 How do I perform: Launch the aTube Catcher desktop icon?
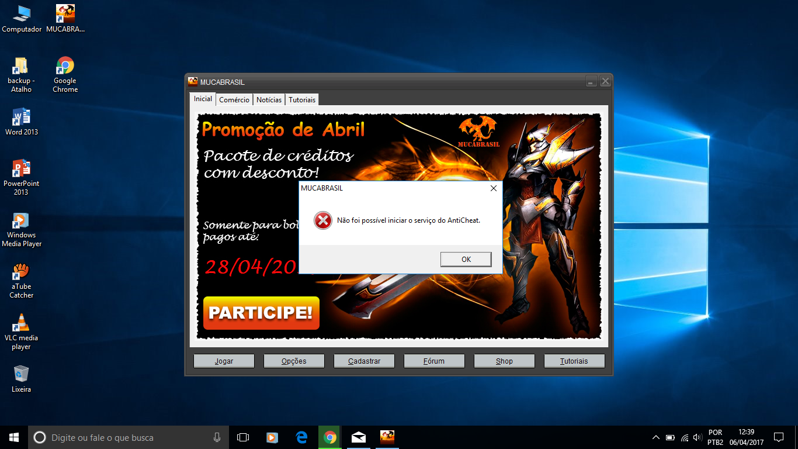tap(22, 281)
